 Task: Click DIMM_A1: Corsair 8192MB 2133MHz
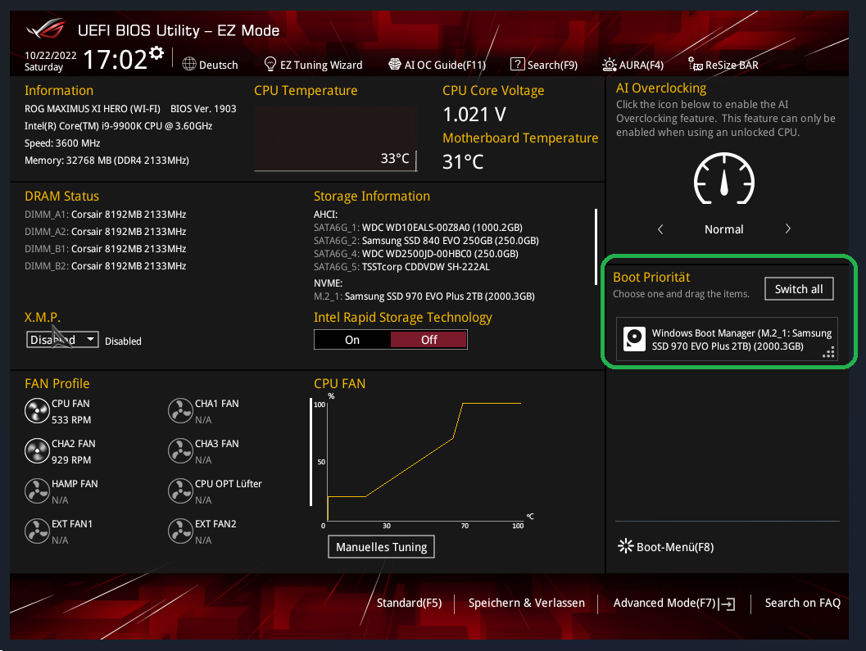click(x=105, y=215)
